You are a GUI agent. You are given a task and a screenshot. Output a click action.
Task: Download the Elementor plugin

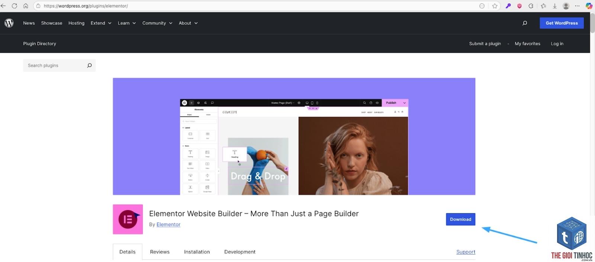point(460,219)
